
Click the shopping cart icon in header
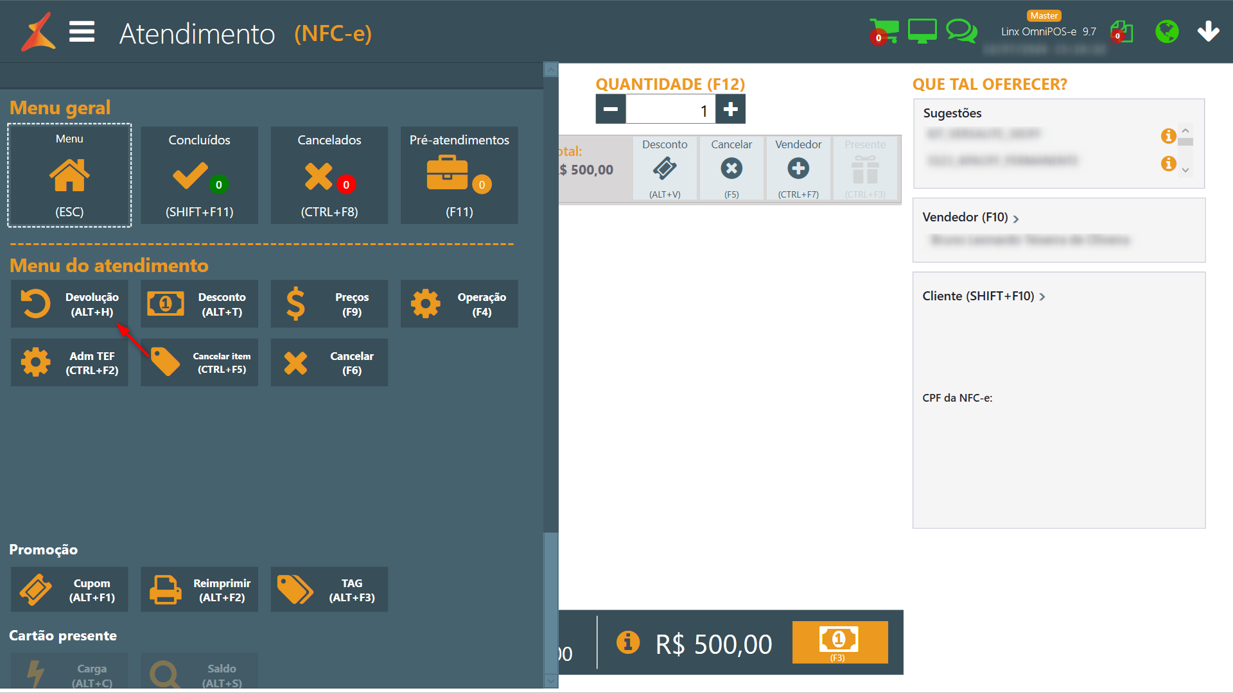click(884, 31)
